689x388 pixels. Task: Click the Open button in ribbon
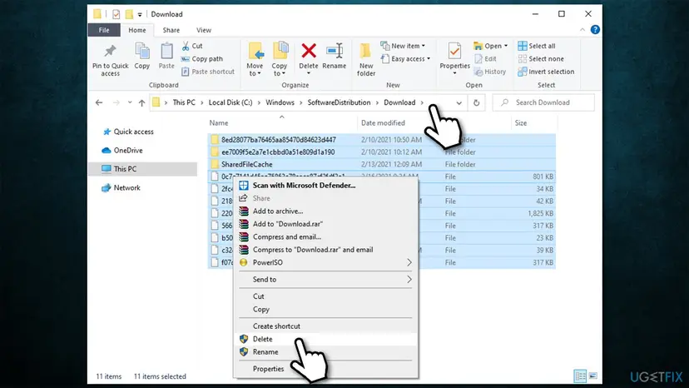pos(490,46)
